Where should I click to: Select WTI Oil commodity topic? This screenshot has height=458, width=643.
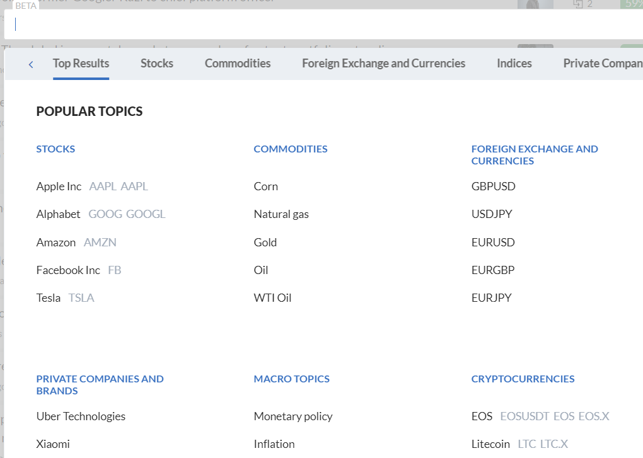pos(272,298)
